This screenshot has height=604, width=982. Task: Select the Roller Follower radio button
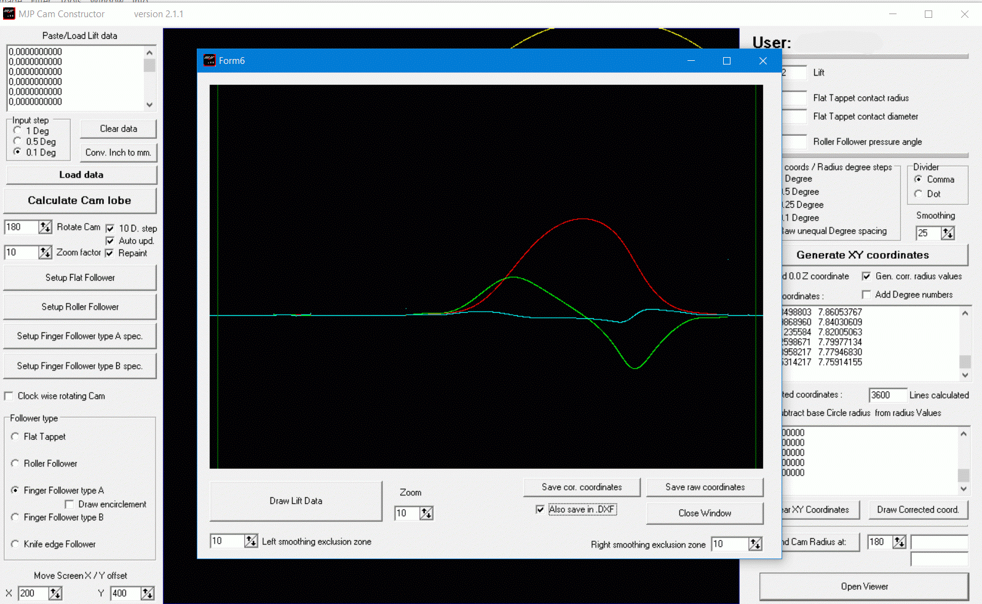(15, 463)
